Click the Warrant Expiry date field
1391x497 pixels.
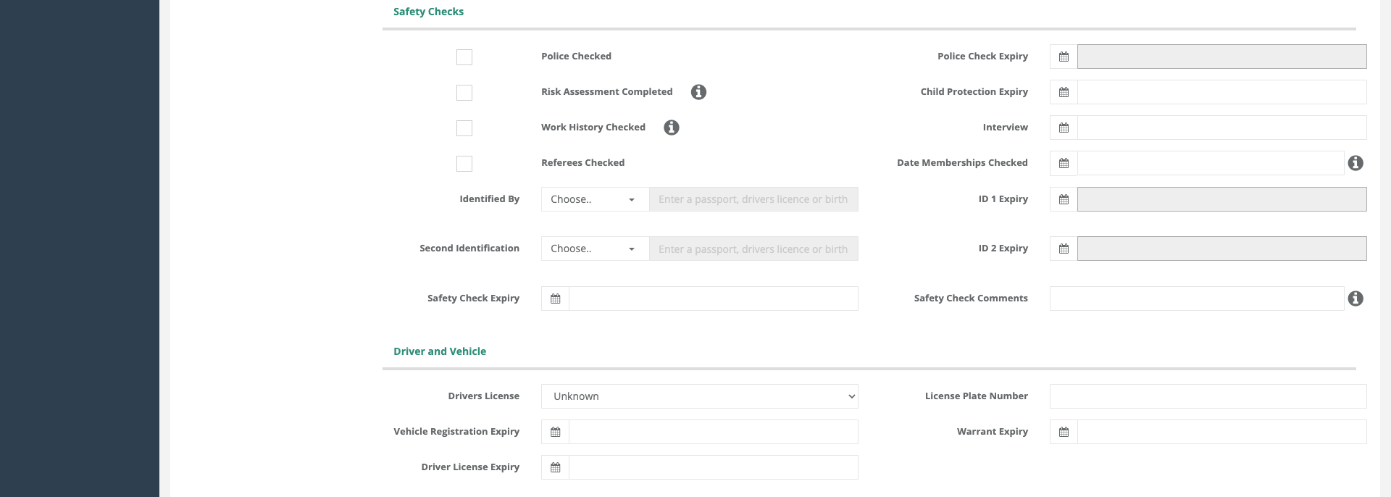pyautogui.click(x=1221, y=432)
